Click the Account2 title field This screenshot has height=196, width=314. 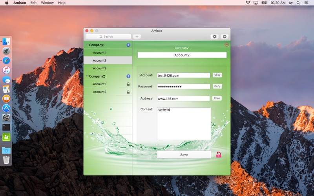[182, 55]
